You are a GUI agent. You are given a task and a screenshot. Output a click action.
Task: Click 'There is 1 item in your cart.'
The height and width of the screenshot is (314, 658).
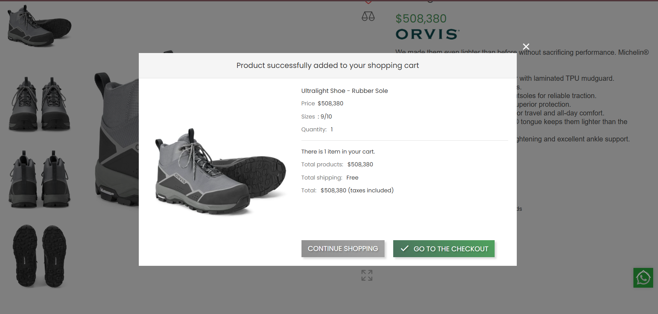[x=338, y=151]
